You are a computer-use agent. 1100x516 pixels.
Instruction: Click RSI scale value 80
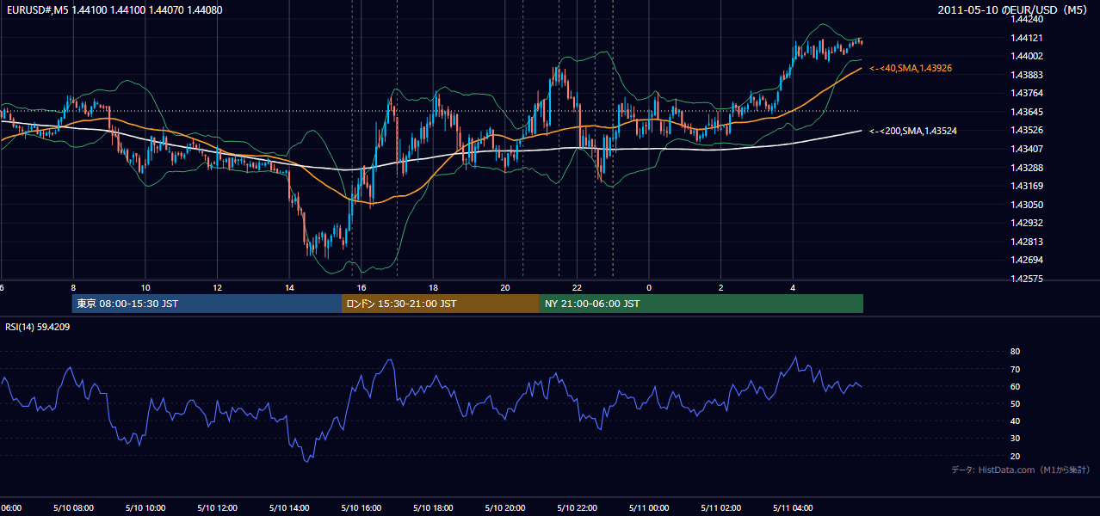point(1015,352)
